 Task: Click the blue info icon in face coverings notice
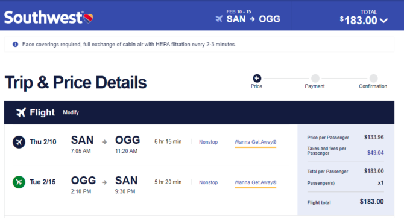coord(16,44)
